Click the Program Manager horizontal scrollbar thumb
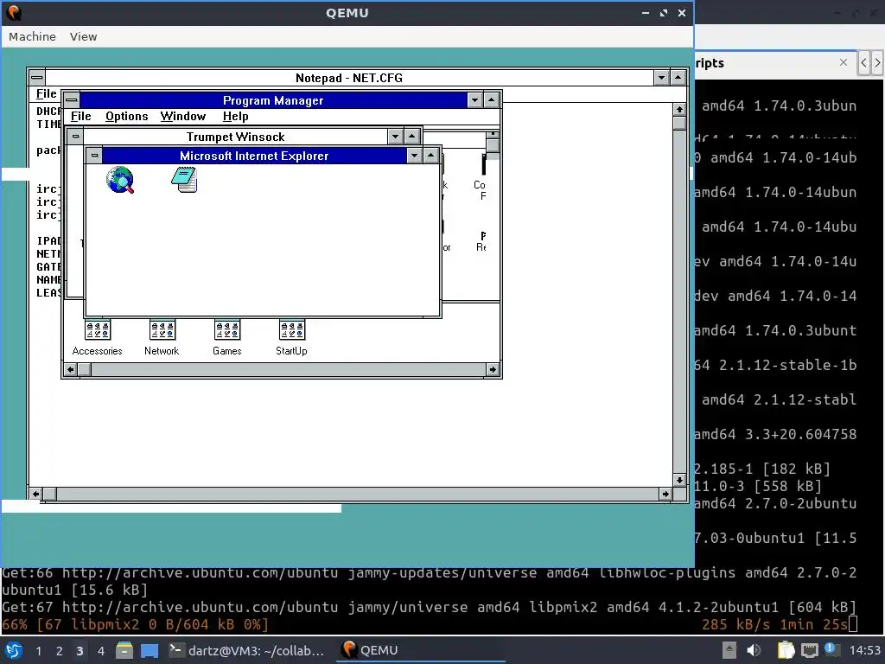885x664 pixels. (x=84, y=369)
